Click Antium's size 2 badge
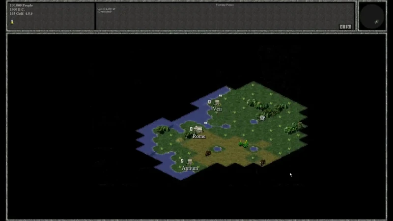The width and height of the screenshot is (393, 221). point(182,161)
